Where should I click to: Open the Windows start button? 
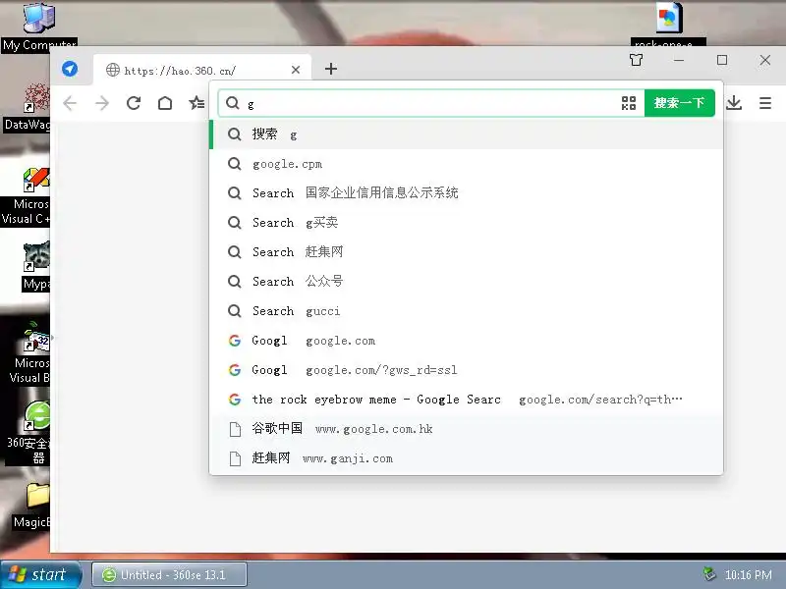point(41,574)
